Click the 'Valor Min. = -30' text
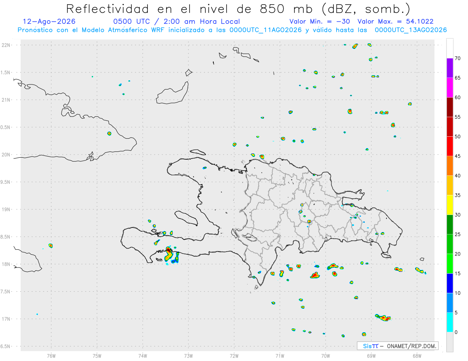Image resolution: width=468 pixels, height=361 pixels. click(x=319, y=21)
